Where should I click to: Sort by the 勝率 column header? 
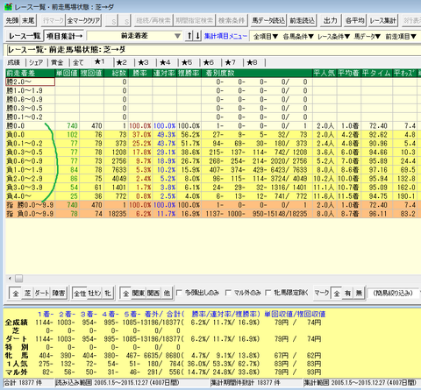click(x=140, y=73)
